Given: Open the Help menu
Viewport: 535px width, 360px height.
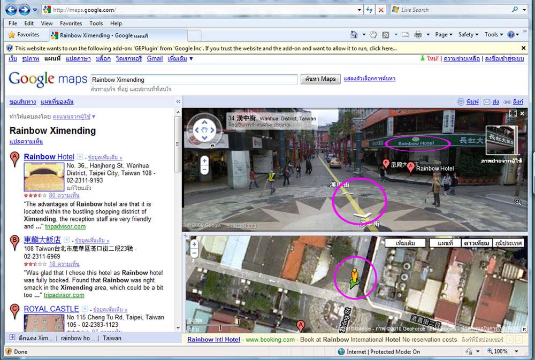Looking at the screenshot, I should click(x=116, y=23).
